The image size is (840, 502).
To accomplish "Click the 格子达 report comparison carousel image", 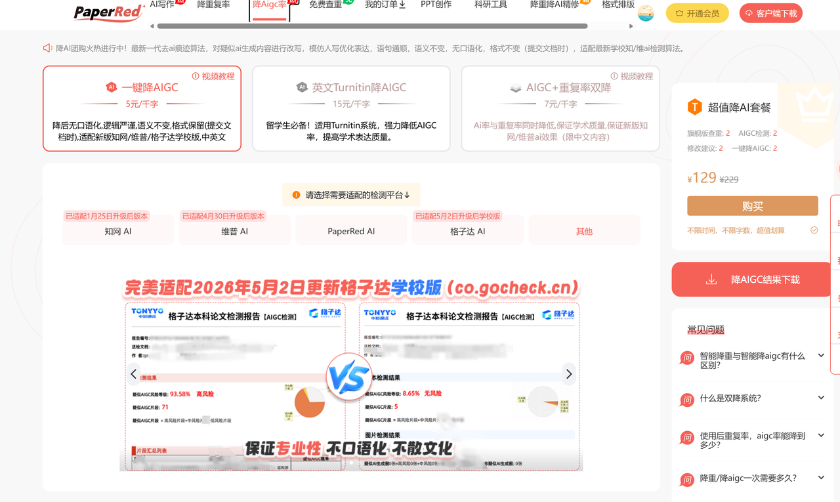I will coord(351,374).
